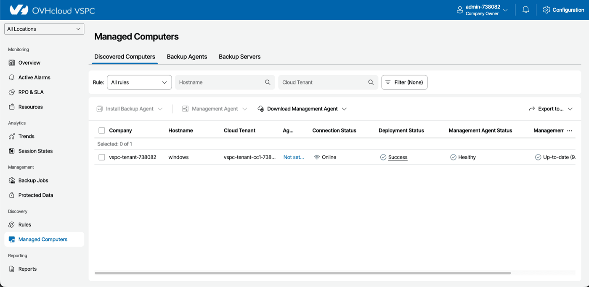Open the column options ellipsis menu
589x287 pixels.
click(570, 131)
